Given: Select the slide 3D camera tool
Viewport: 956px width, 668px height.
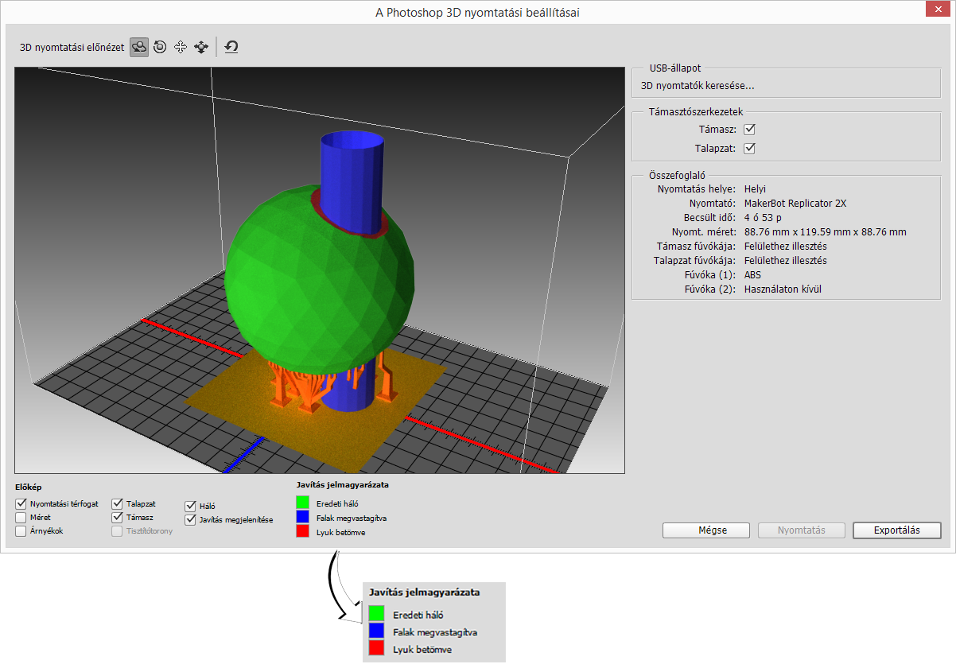Looking at the screenshot, I should 201,47.
